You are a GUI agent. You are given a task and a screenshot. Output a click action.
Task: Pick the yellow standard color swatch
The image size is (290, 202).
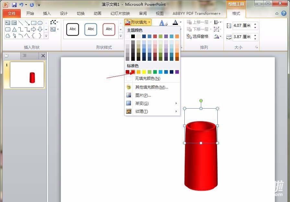(144, 72)
